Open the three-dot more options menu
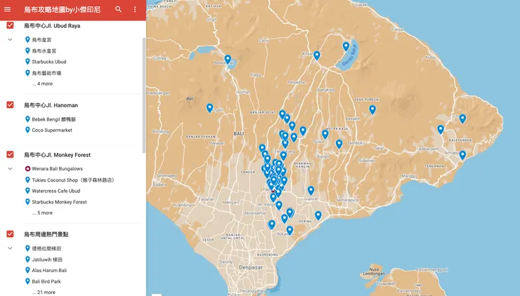 (x=135, y=9)
